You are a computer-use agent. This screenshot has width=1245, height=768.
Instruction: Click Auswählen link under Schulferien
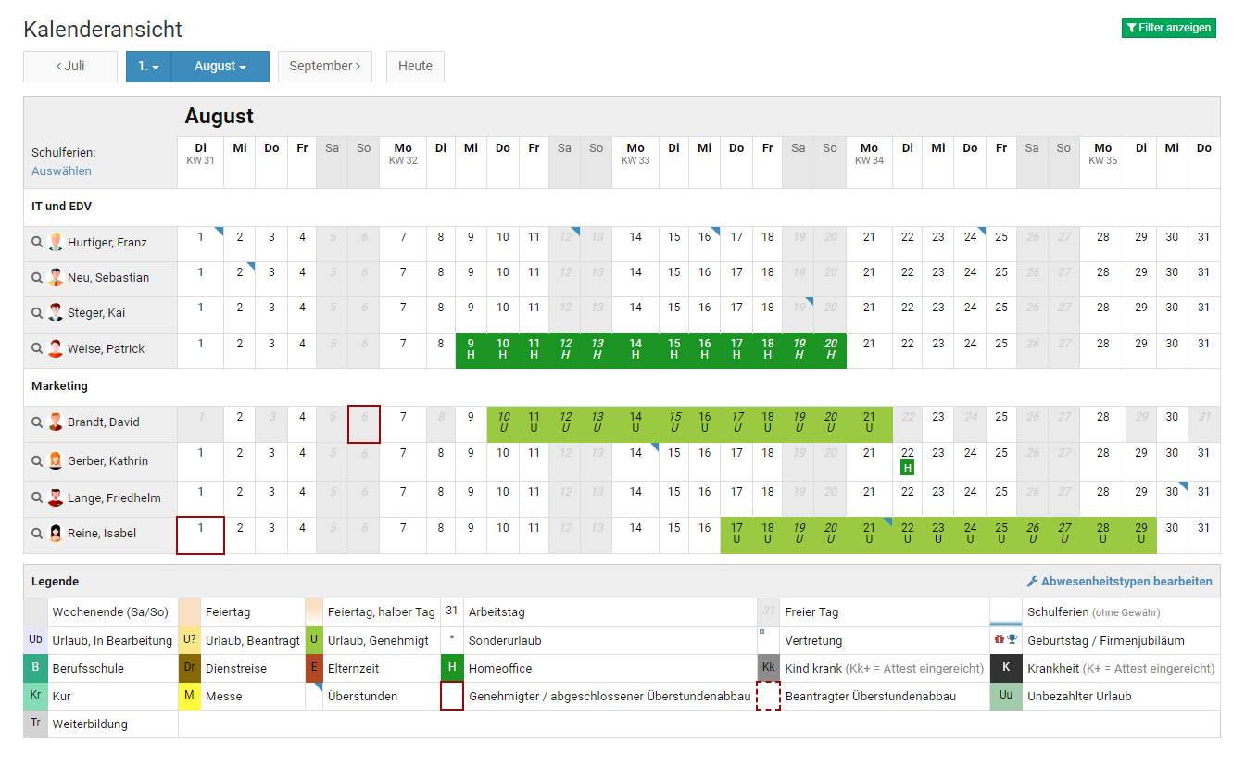(61, 171)
